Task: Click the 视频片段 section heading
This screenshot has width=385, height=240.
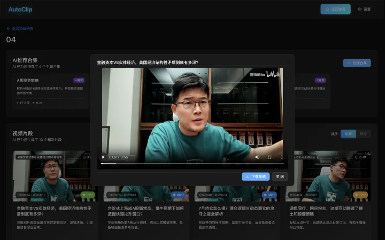Action: tap(22, 133)
